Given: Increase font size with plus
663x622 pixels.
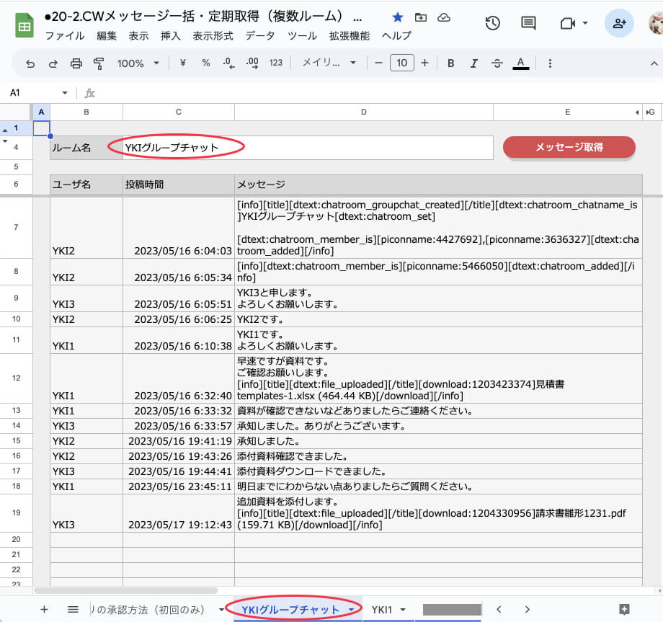Looking at the screenshot, I should (425, 63).
